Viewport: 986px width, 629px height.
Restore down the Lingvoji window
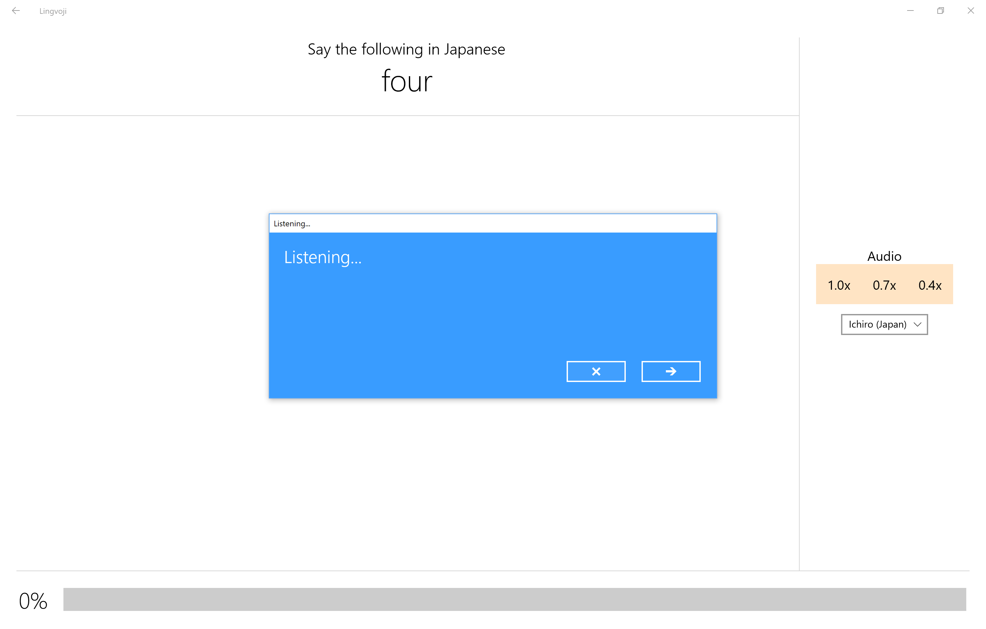coord(940,11)
